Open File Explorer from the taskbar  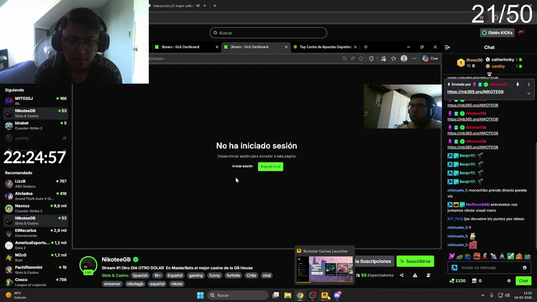pos(288,295)
